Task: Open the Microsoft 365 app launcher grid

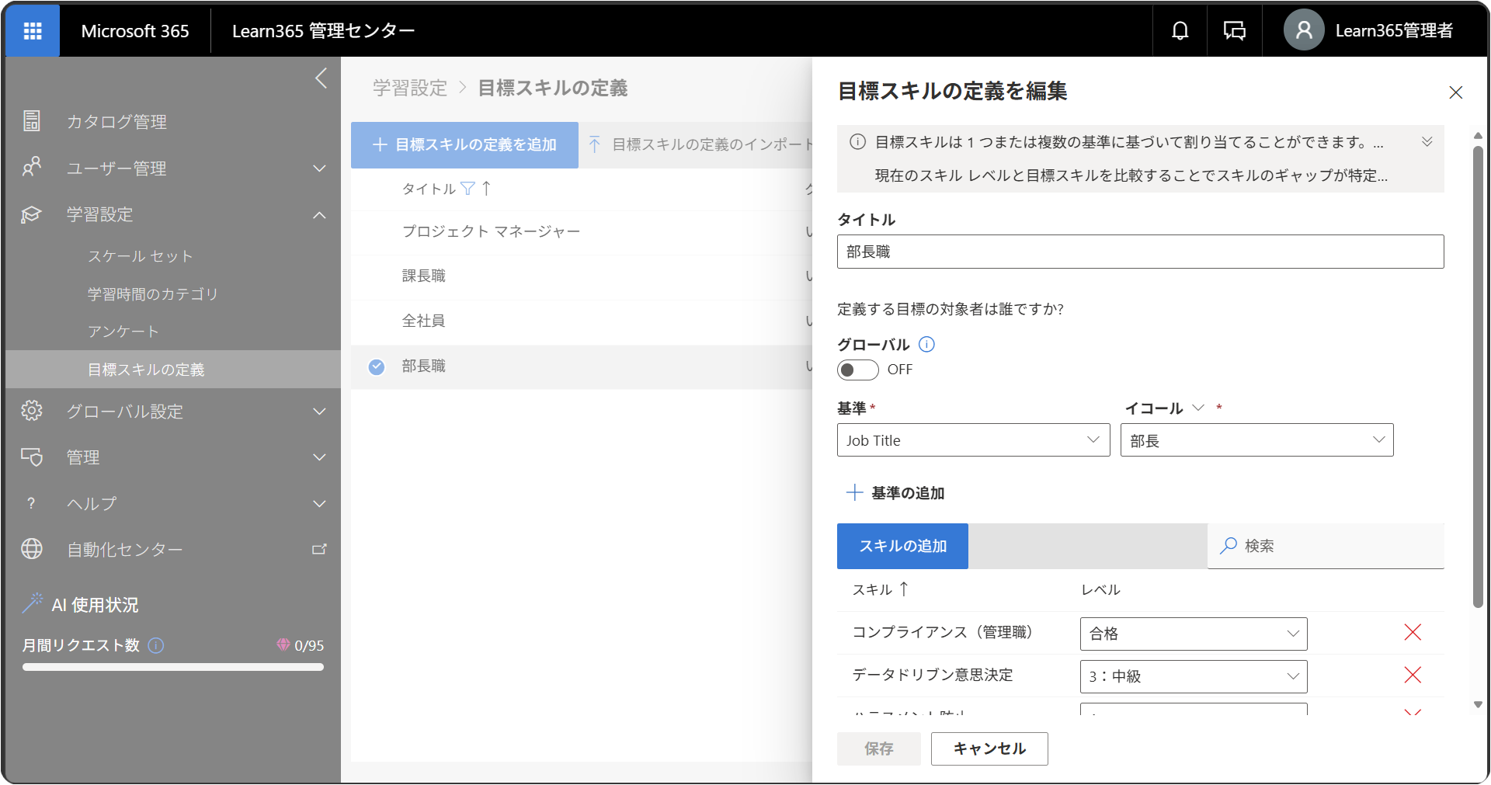Action: [33, 31]
